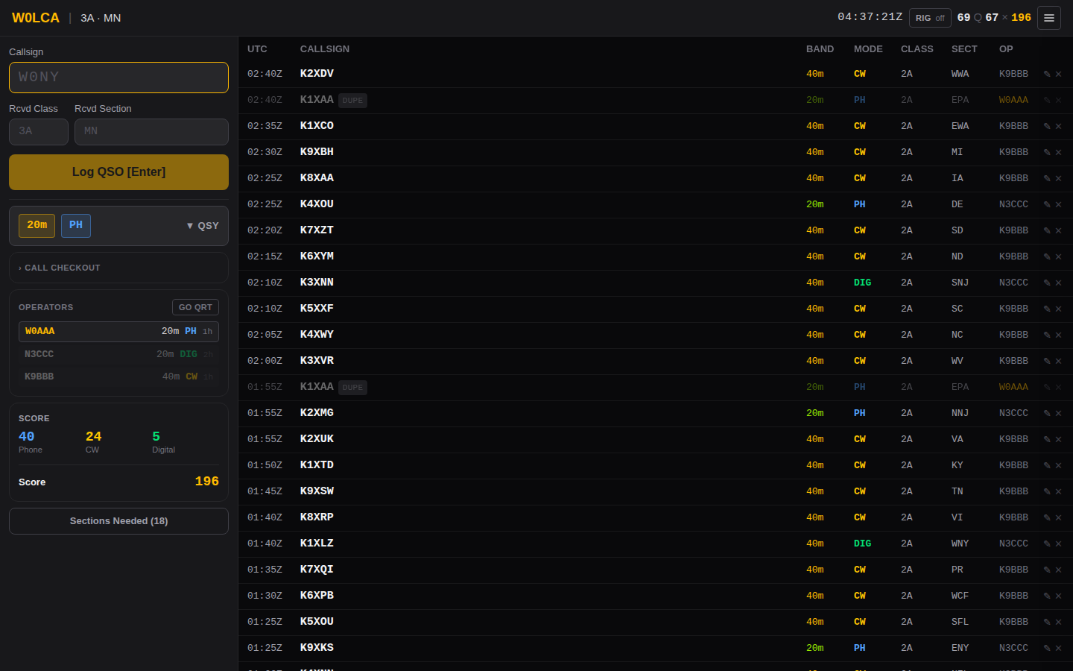This screenshot has width=1073, height=671.
Task: Toggle the RIG off indicator
Action: [930, 18]
